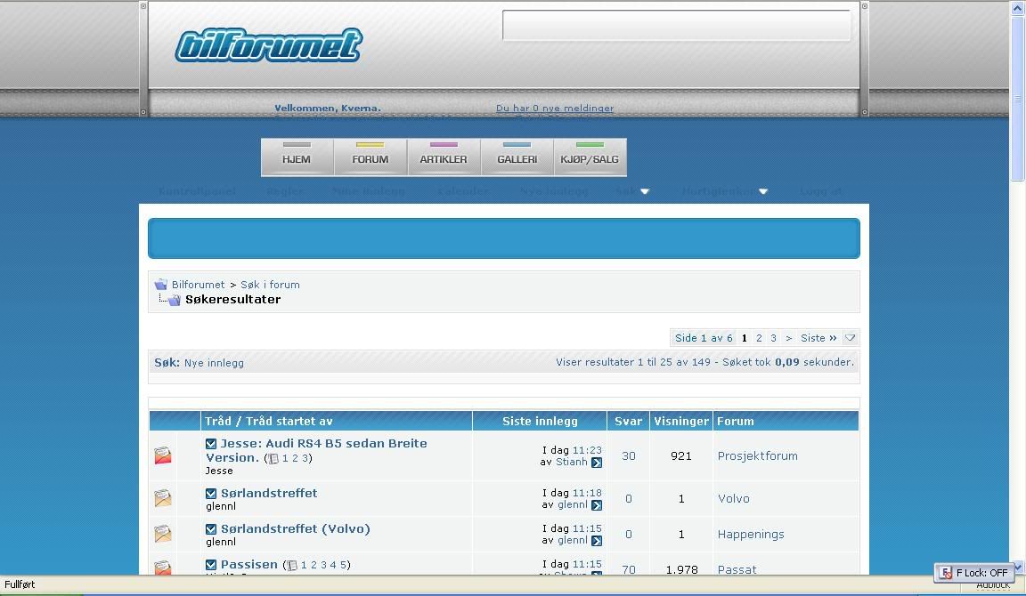The width and height of the screenshot is (1026, 596).
Task: Click the F Lock status icon
Action: 946,573
